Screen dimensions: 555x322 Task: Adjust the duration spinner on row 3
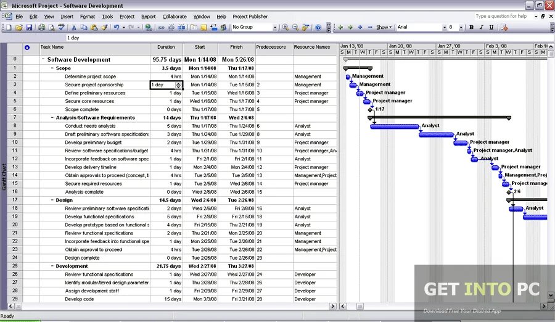pos(178,85)
